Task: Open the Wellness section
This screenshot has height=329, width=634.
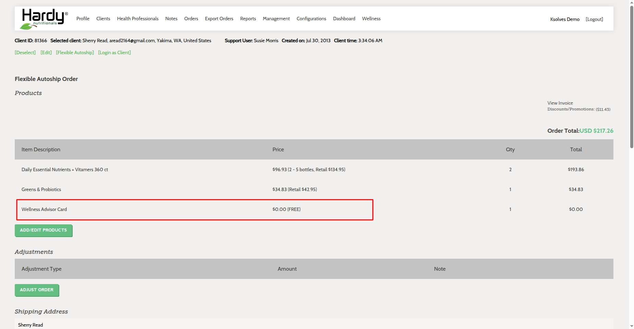Action: click(371, 19)
